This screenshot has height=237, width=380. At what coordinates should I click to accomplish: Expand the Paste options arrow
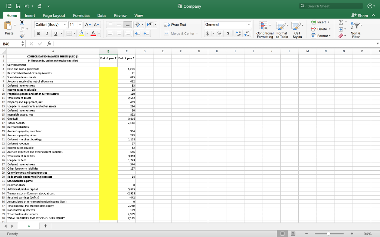point(15,25)
